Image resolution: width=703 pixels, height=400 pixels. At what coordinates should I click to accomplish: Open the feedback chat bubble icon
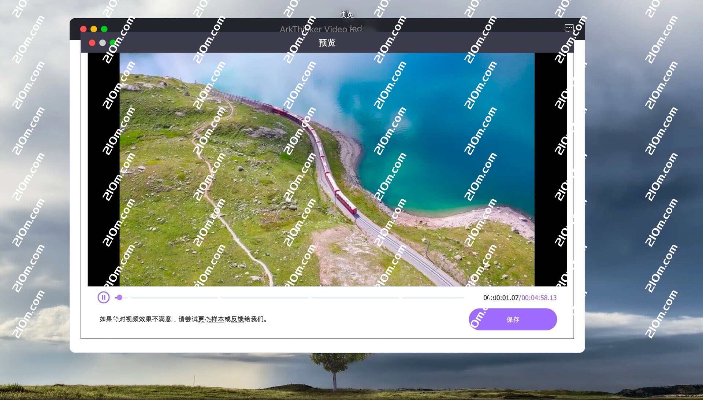click(569, 28)
